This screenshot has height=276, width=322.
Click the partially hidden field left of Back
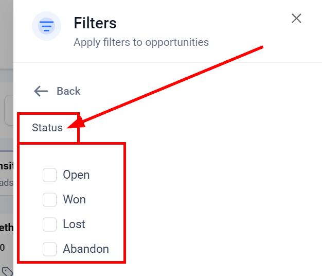(8, 110)
